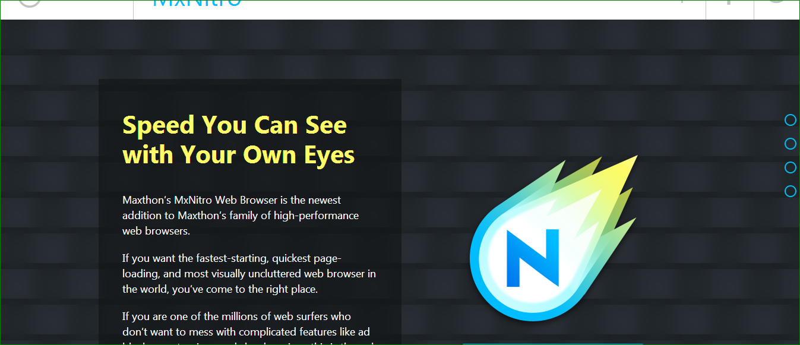Click the MxNitro comet logo image

[553, 238]
